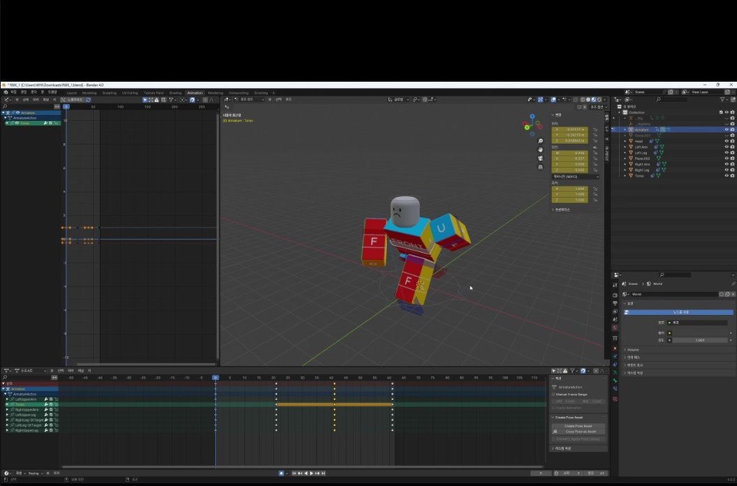Expand the Volume panel in World properties
This screenshot has height=486, width=737.
[x=633, y=350]
